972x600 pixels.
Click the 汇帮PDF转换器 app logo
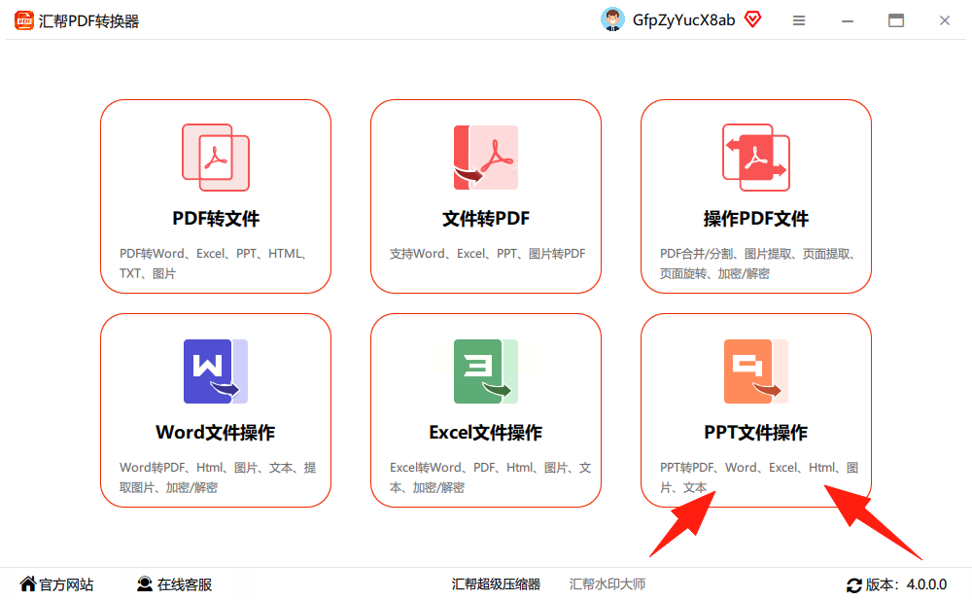click(23, 20)
